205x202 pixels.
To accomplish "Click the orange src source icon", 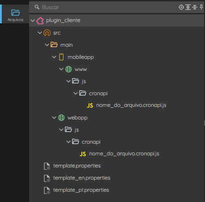I will tap(47, 33).
